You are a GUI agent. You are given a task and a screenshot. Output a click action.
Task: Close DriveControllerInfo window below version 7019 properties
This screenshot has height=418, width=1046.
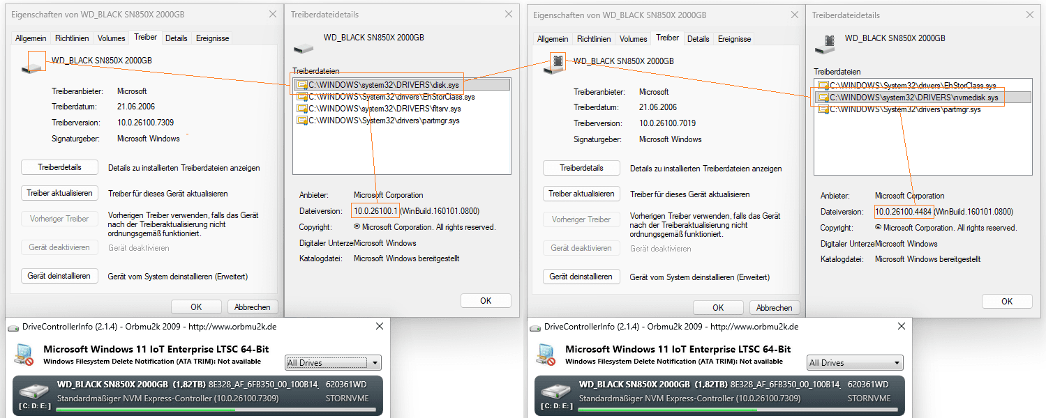[x=901, y=326]
